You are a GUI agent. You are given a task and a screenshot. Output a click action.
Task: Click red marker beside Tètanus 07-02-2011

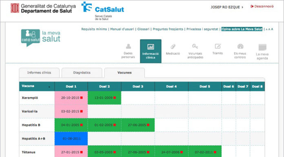(215, 152)
